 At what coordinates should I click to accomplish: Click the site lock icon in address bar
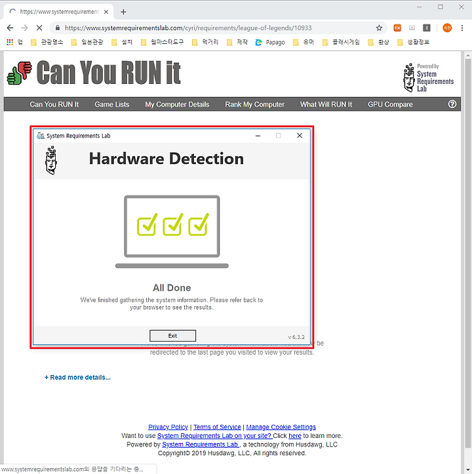click(58, 28)
